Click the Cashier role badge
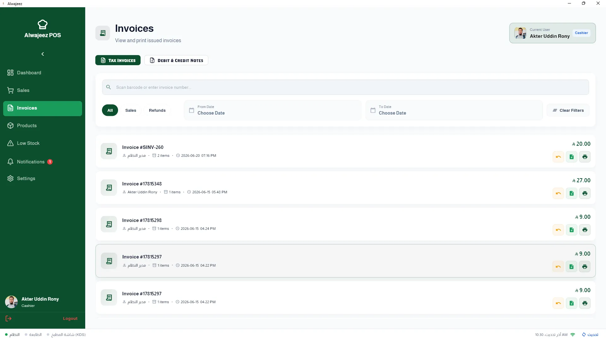Viewport: 606px width, 340px height. click(581, 33)
